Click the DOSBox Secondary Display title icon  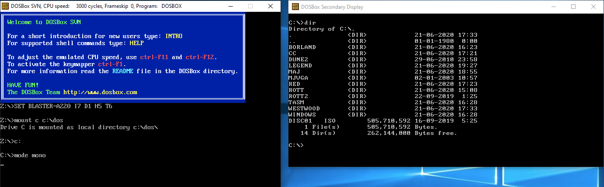pyautogui.click(x=296, y=7)
